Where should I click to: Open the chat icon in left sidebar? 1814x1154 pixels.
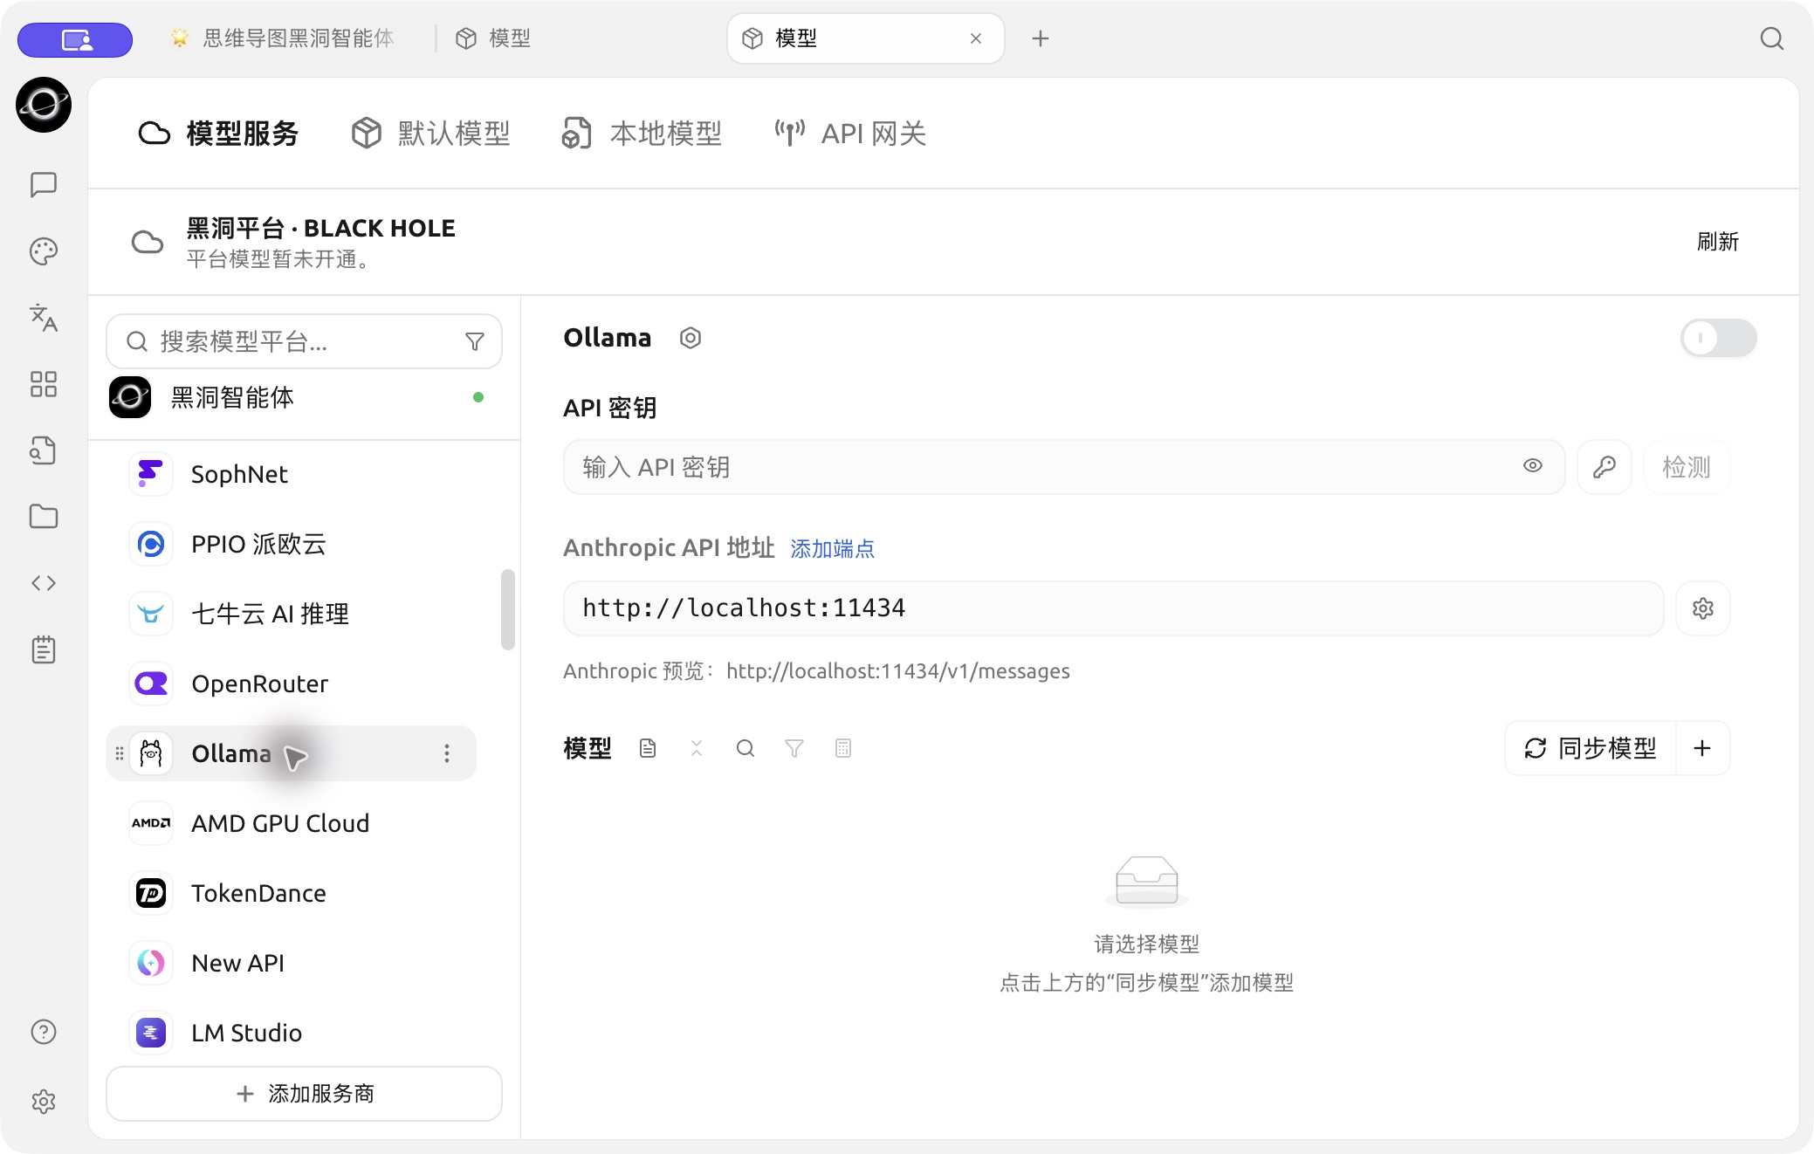[44, 184]
